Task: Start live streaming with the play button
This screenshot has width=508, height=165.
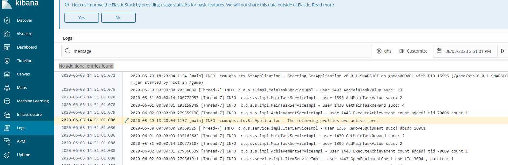Action: click(x=503, y=51)
